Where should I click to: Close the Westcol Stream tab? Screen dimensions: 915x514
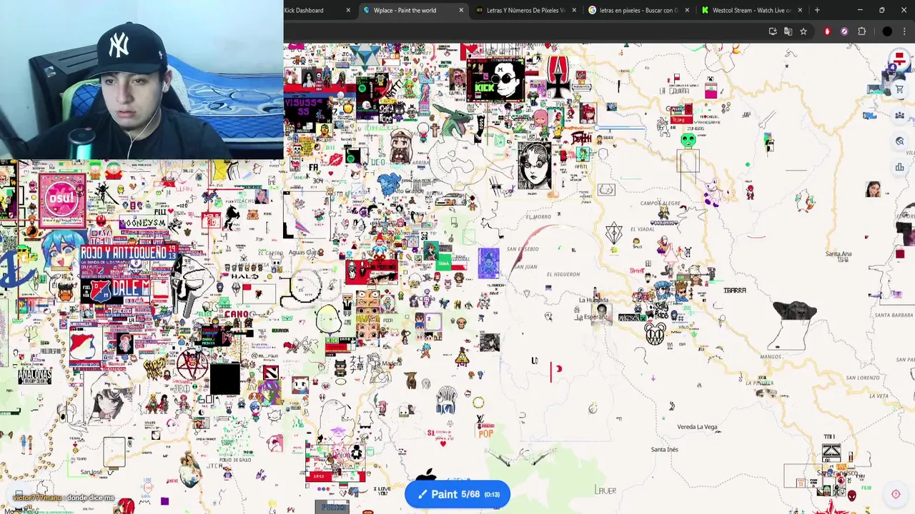[800, 10]
